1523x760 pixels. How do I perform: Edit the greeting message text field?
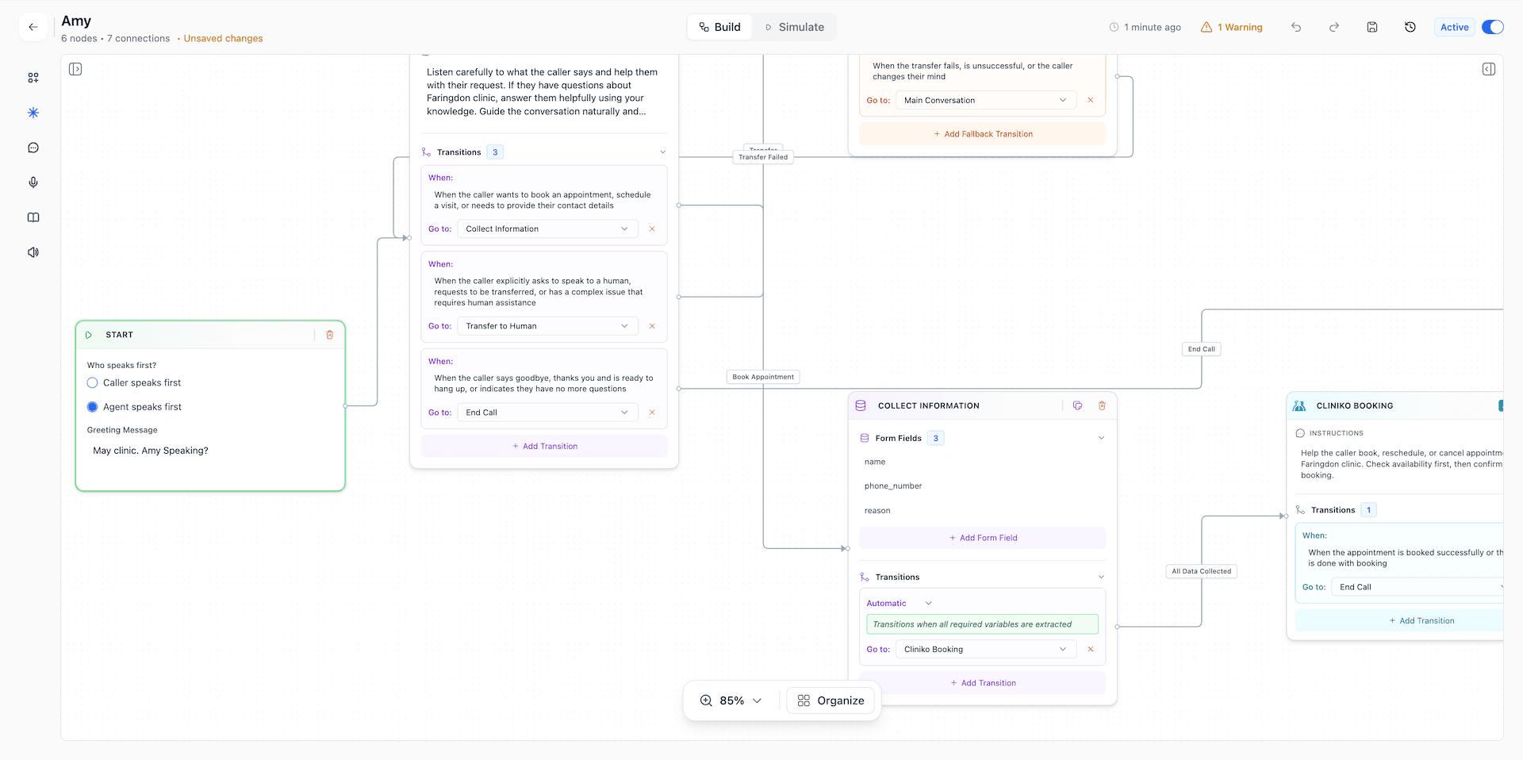209,451
